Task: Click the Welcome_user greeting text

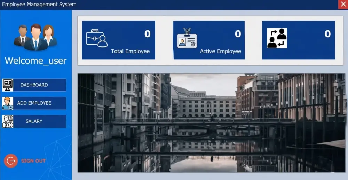Action: pyautogui.click(x=35, y=61)
